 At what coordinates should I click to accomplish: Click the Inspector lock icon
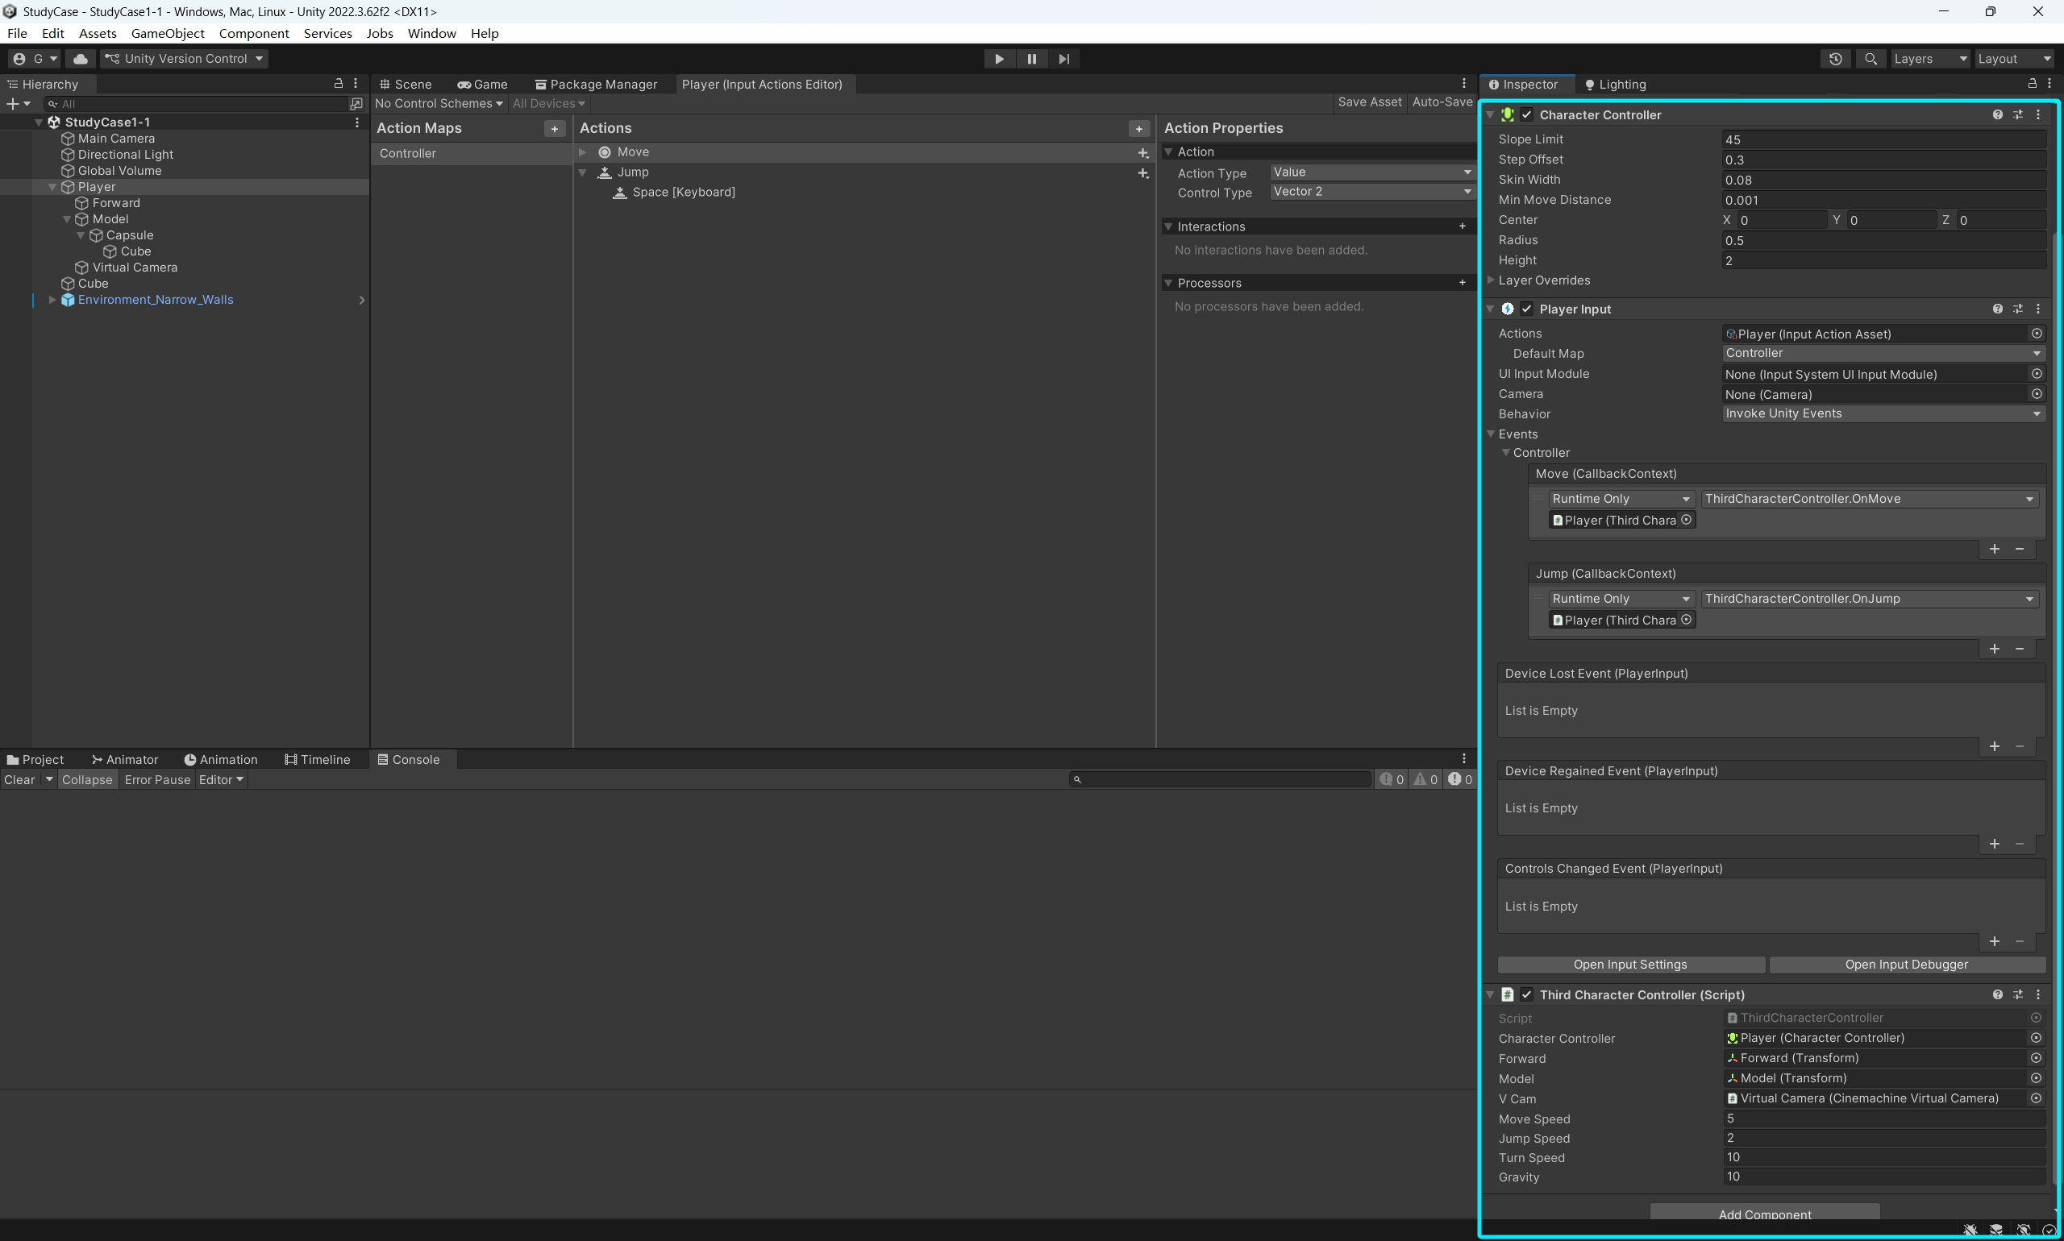click(x=2032, y=84)
